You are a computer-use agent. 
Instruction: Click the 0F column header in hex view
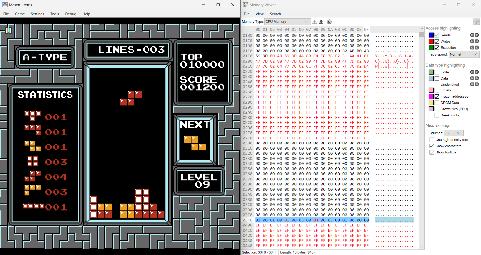pyautogui.click(x=366, y=29)
